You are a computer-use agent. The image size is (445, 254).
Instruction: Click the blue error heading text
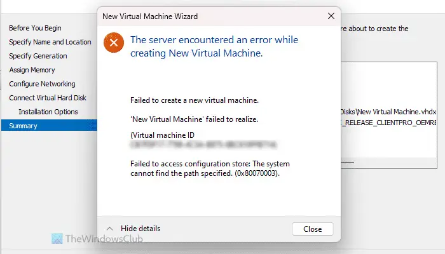(214, 46)
